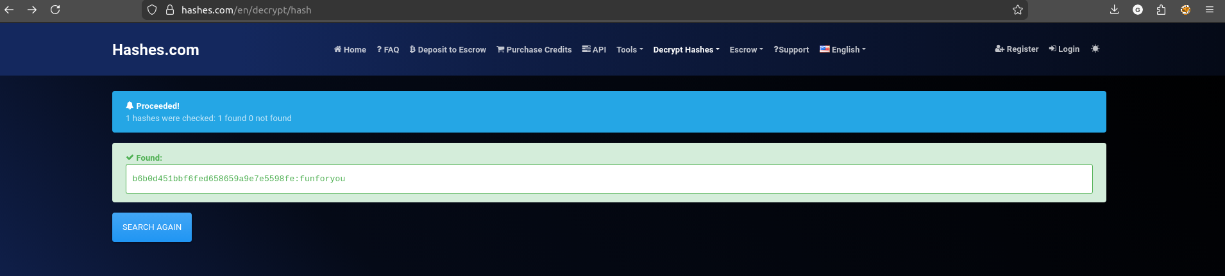This screenshot has height=276, width=1225.
Task: Click the Register link
Action: [x=1017, y=49]
